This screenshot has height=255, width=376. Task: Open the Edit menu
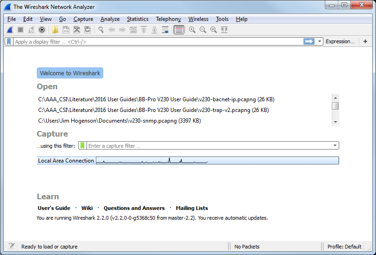tap(28, 19)
